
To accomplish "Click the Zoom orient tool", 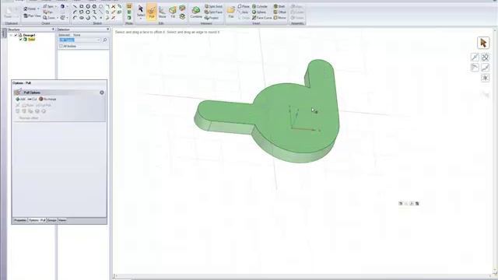I will tap(49, 18).
